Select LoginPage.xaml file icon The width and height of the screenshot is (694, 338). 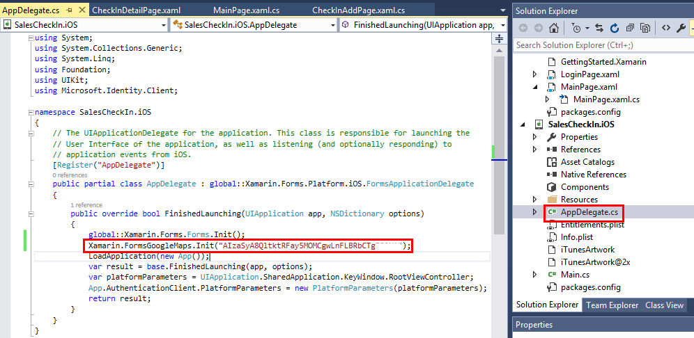click(x=551, y=74)
